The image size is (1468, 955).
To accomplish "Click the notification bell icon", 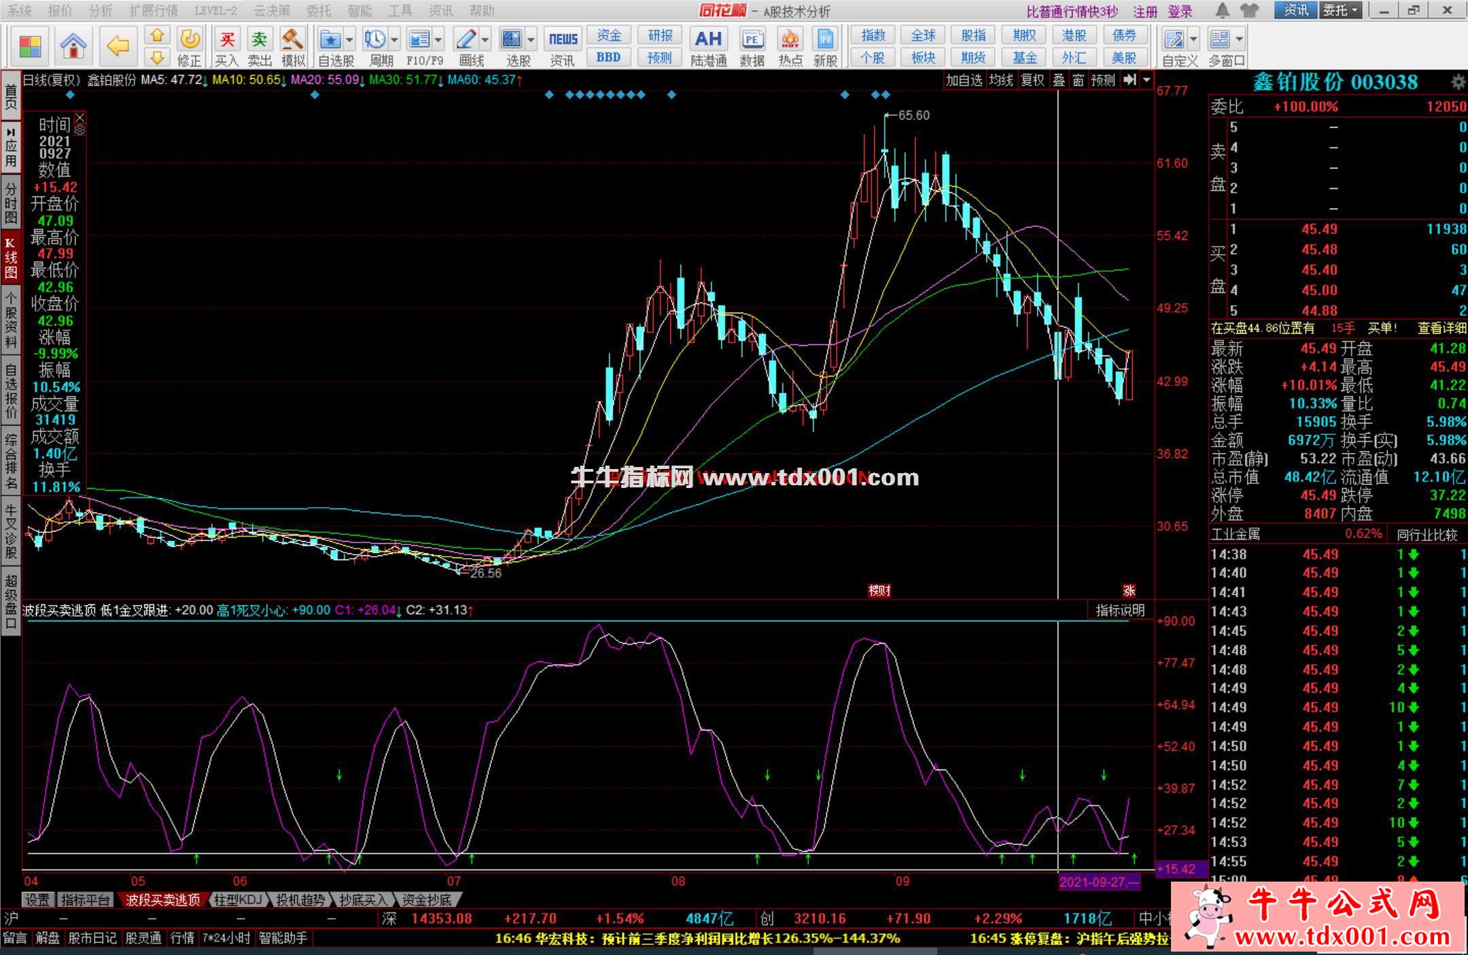I will pyautogui.click(x=1222, y=10).
